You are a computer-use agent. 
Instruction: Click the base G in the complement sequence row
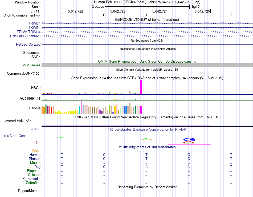tap(189, 15)
